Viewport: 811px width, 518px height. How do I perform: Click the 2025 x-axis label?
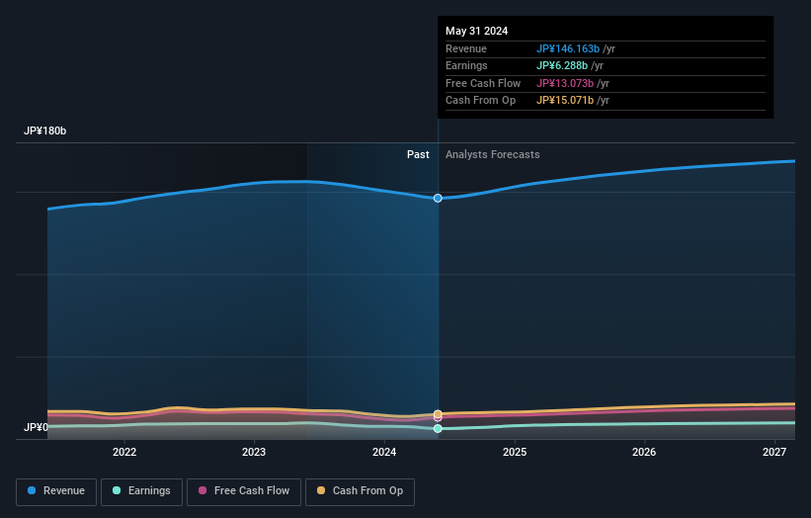[x=515, y=452]
